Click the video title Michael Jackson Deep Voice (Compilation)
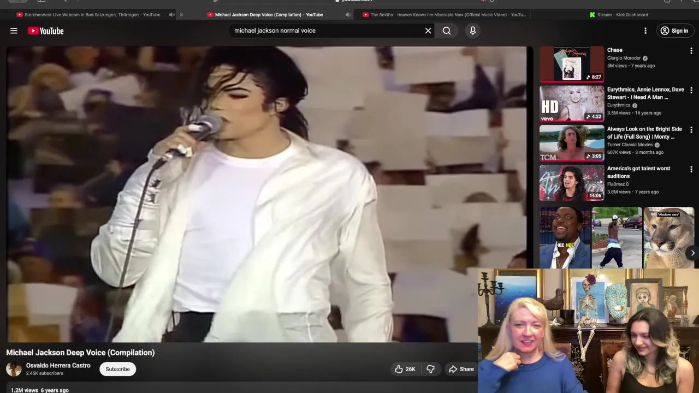699x393 pixels. 80,353
